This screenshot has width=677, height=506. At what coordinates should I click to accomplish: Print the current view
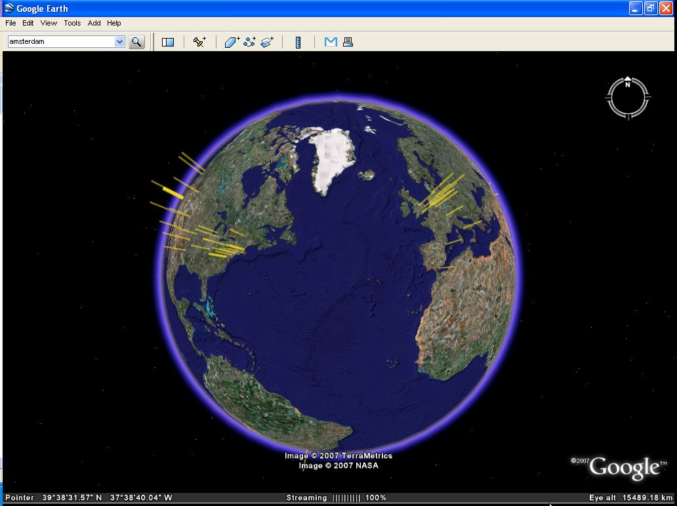click(348, 42)
